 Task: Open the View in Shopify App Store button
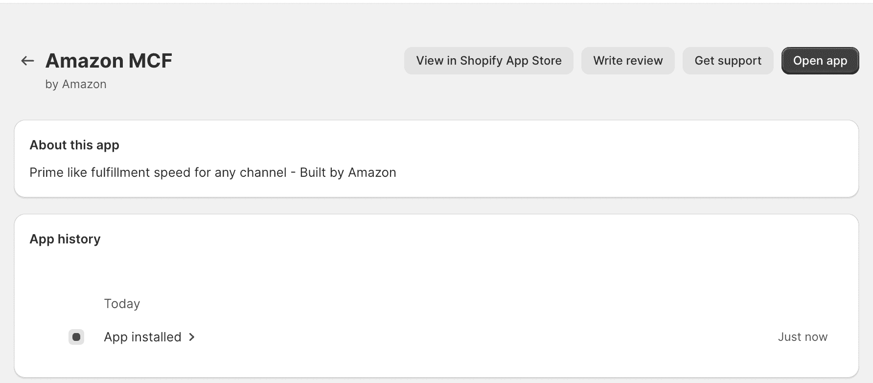488,61
